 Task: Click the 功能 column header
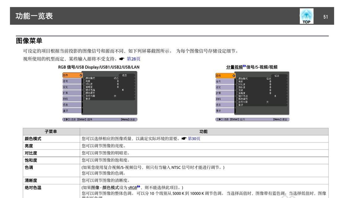204,131
